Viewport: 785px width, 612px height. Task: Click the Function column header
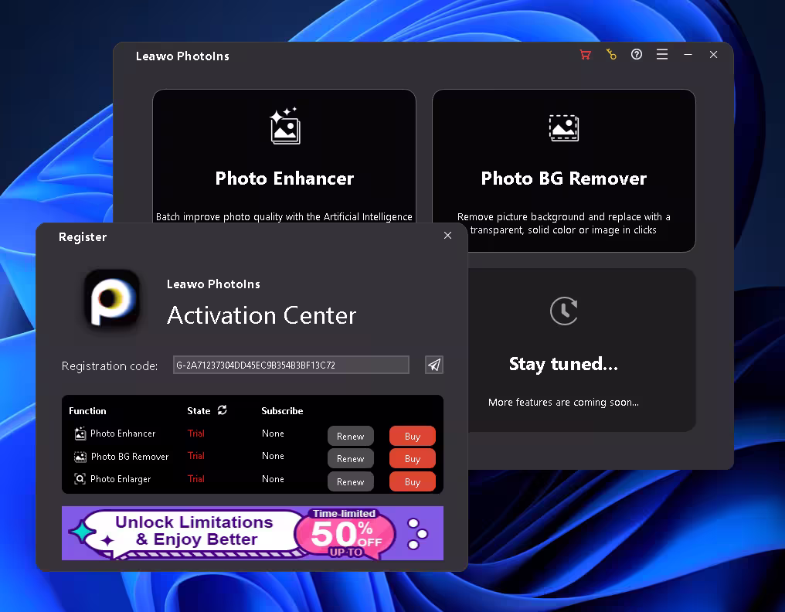pyautogui.click(x=87, y=410)
